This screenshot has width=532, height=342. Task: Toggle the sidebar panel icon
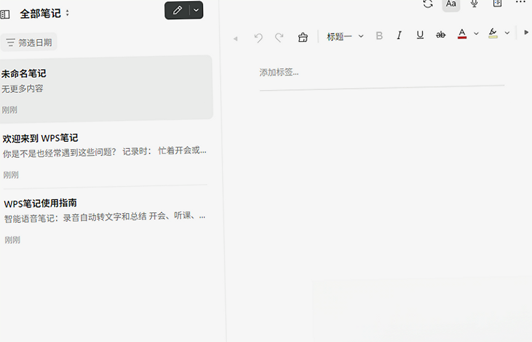[x=5, y=14]
